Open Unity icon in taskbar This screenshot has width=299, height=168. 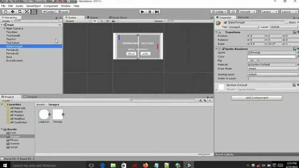click(x=189, y=165)
